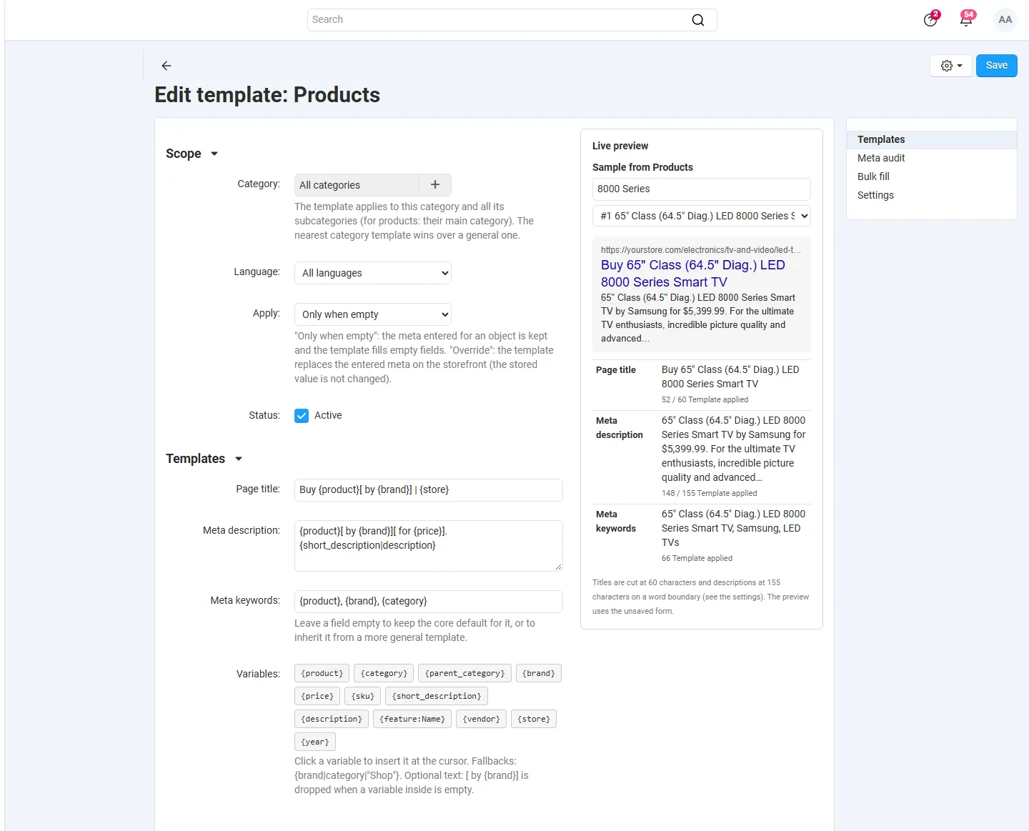Screen dimensions: 1029x831
Task: Open Bulk fill in sidebar
Action: (x=873, y=176)
